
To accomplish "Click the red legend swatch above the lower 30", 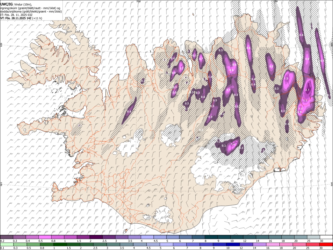I will [326, 244].
